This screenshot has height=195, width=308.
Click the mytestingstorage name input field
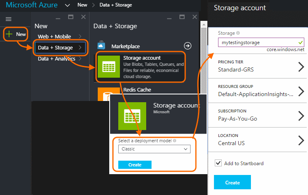(261, 43)
